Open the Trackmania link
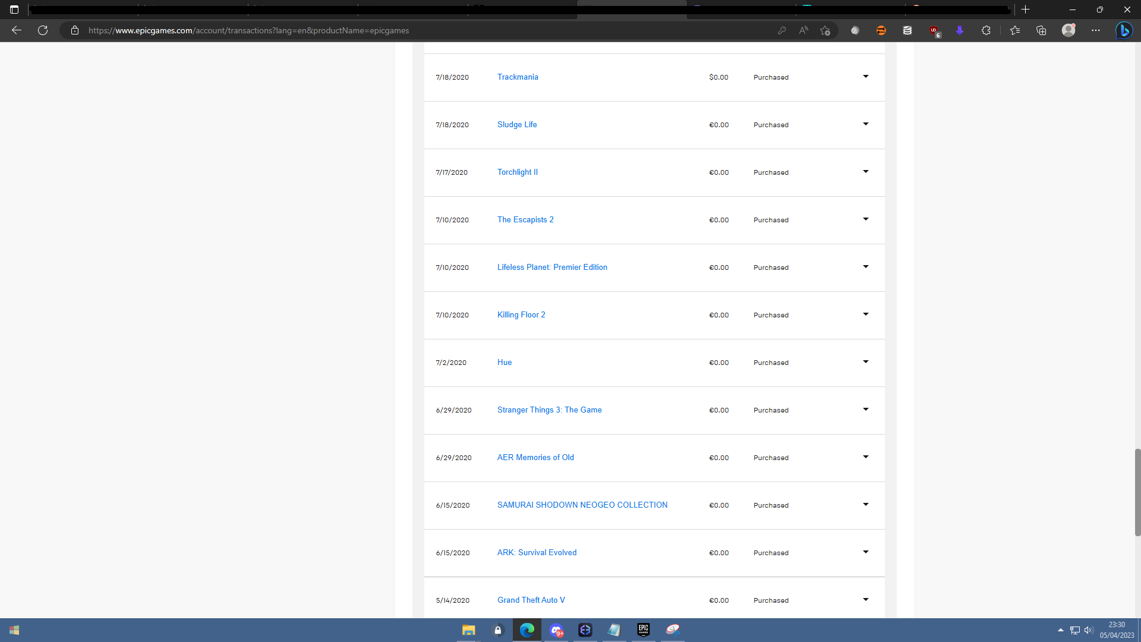1141x642 pixels. coord(518,77)
